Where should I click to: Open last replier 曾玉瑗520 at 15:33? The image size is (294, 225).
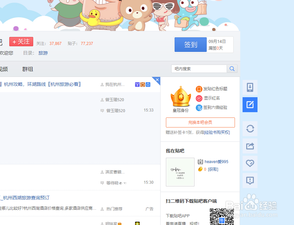point(116,111)
